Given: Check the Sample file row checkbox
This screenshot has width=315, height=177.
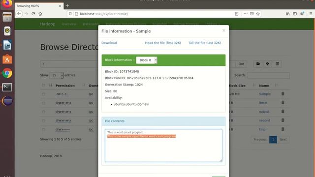Looking at the screenshot, I should [43, 94].
